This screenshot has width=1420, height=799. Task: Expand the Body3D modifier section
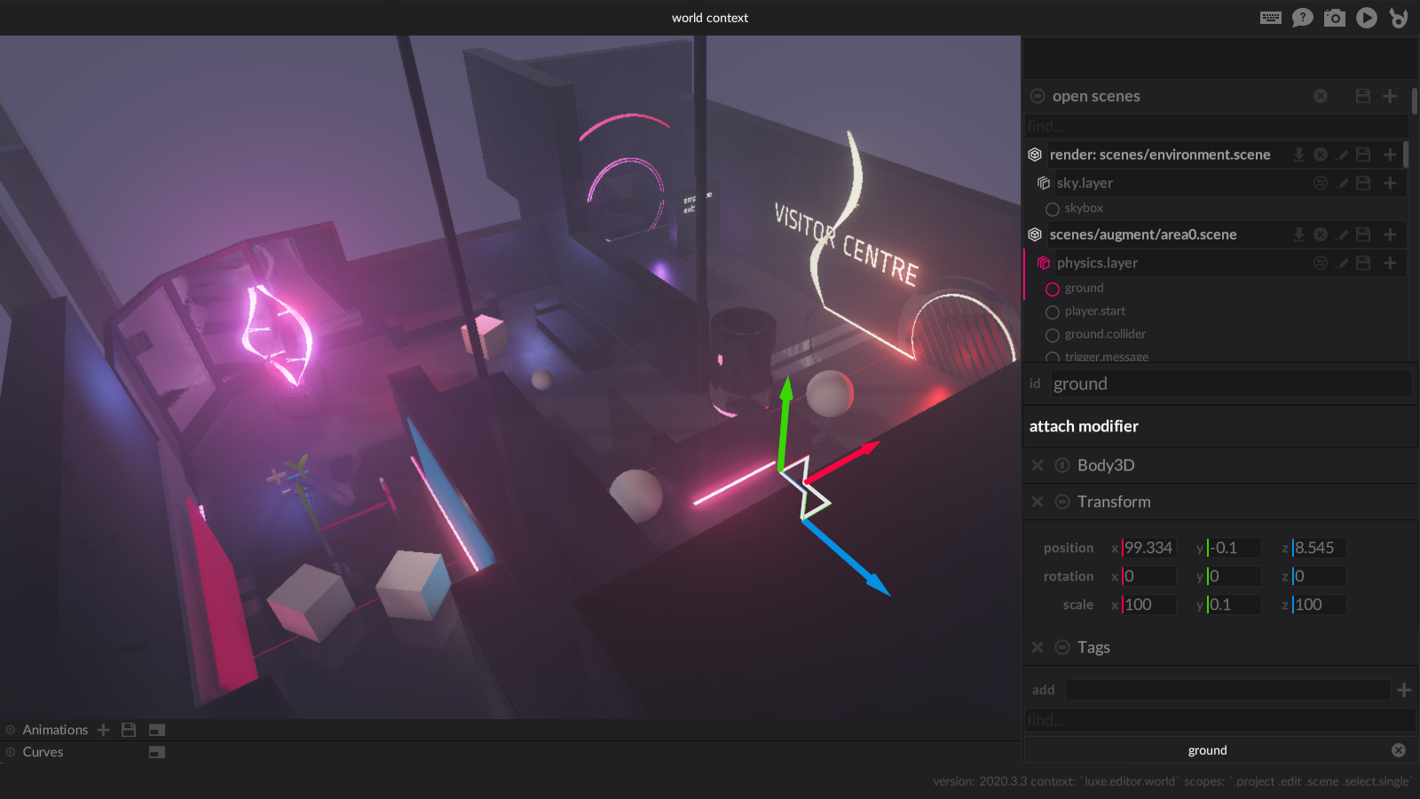1061,465
